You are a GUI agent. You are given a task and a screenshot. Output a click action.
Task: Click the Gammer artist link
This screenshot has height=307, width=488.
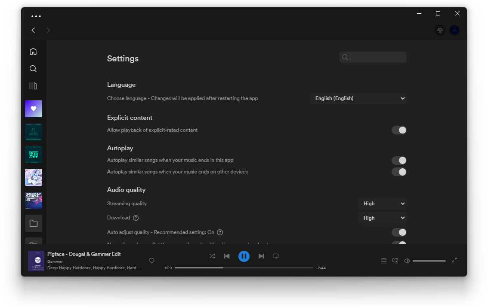click(x=55, y=261)
